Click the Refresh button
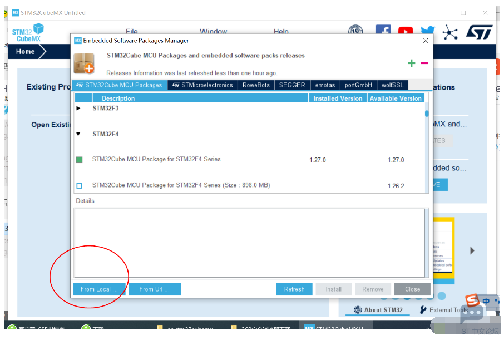This screenshot has width=504, height=340. click(294, 289)
